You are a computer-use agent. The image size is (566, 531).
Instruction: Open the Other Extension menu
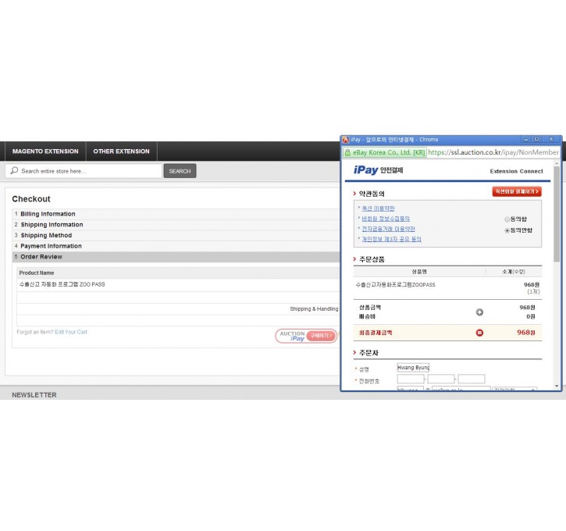[x=121, y=151]
